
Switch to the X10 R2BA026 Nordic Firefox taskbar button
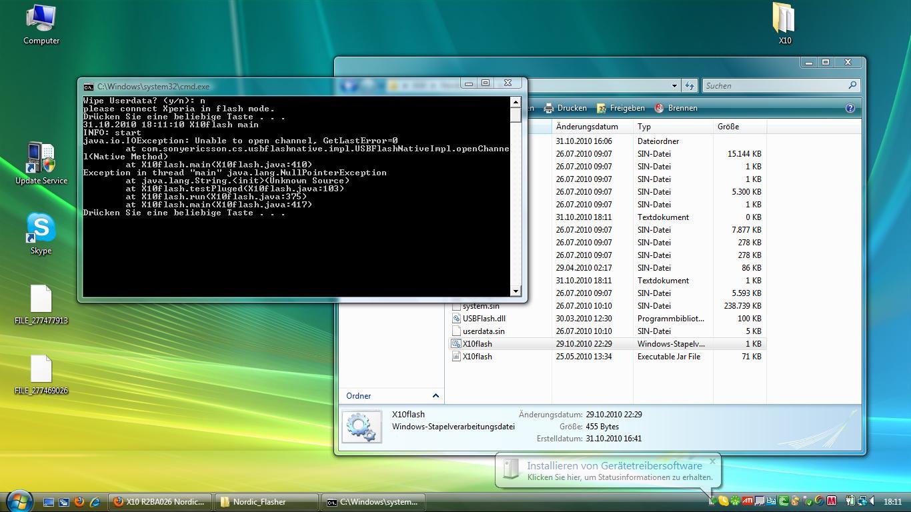160,502
